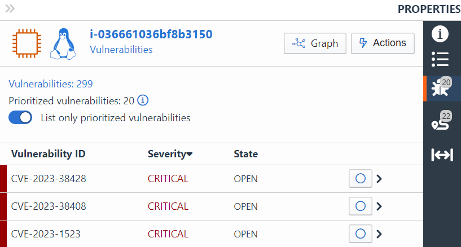Expand details chevron for CVE-2023-1523
The height and width of the screenshot is (247, 461).
tap(379, 233)
